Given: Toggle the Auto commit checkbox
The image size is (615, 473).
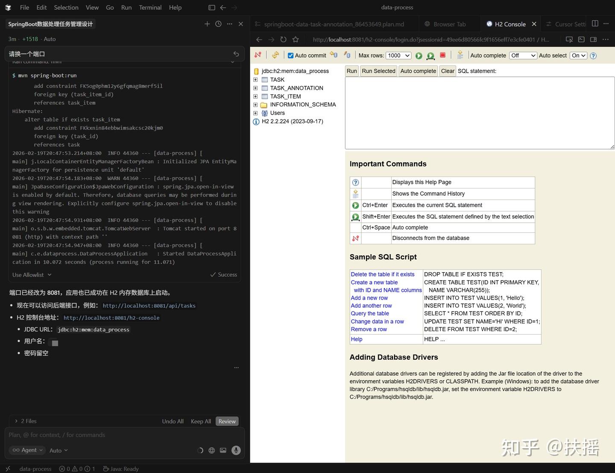Looking at the screenshot, I should [290, 56].
